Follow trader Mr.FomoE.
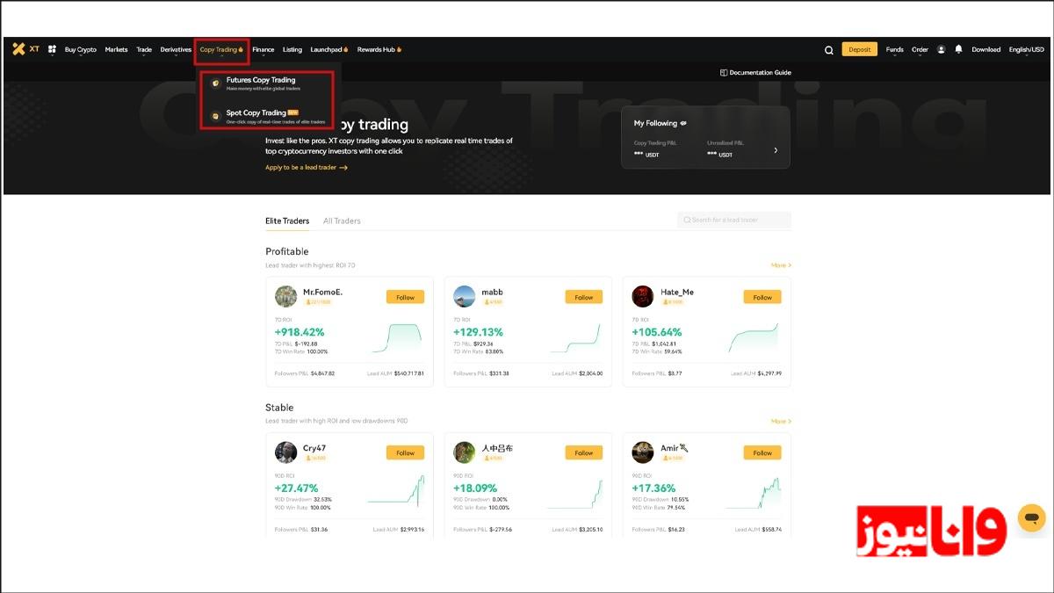The image size is (1054, 593). [405, 297]
